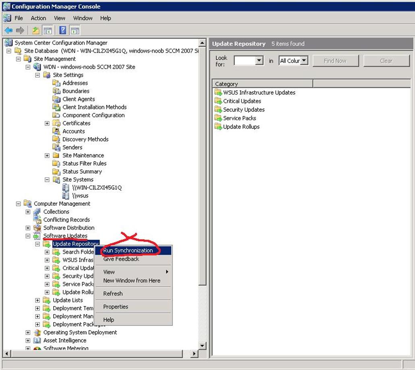Select the Accounts icon in Site Settings
Screen dimensions: 415x370
(56, 131)
